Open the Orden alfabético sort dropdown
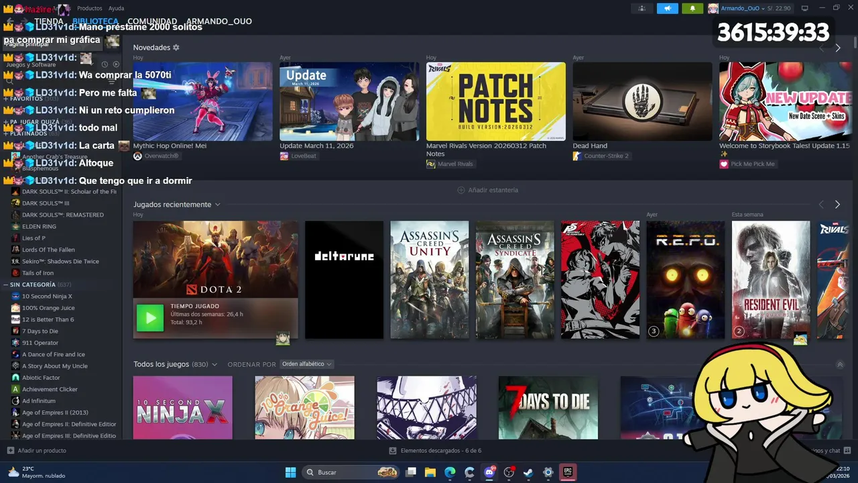The image size is (858, 483). 306,364
